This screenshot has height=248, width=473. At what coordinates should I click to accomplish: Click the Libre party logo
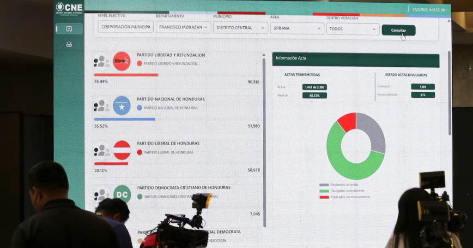(122, 61)
